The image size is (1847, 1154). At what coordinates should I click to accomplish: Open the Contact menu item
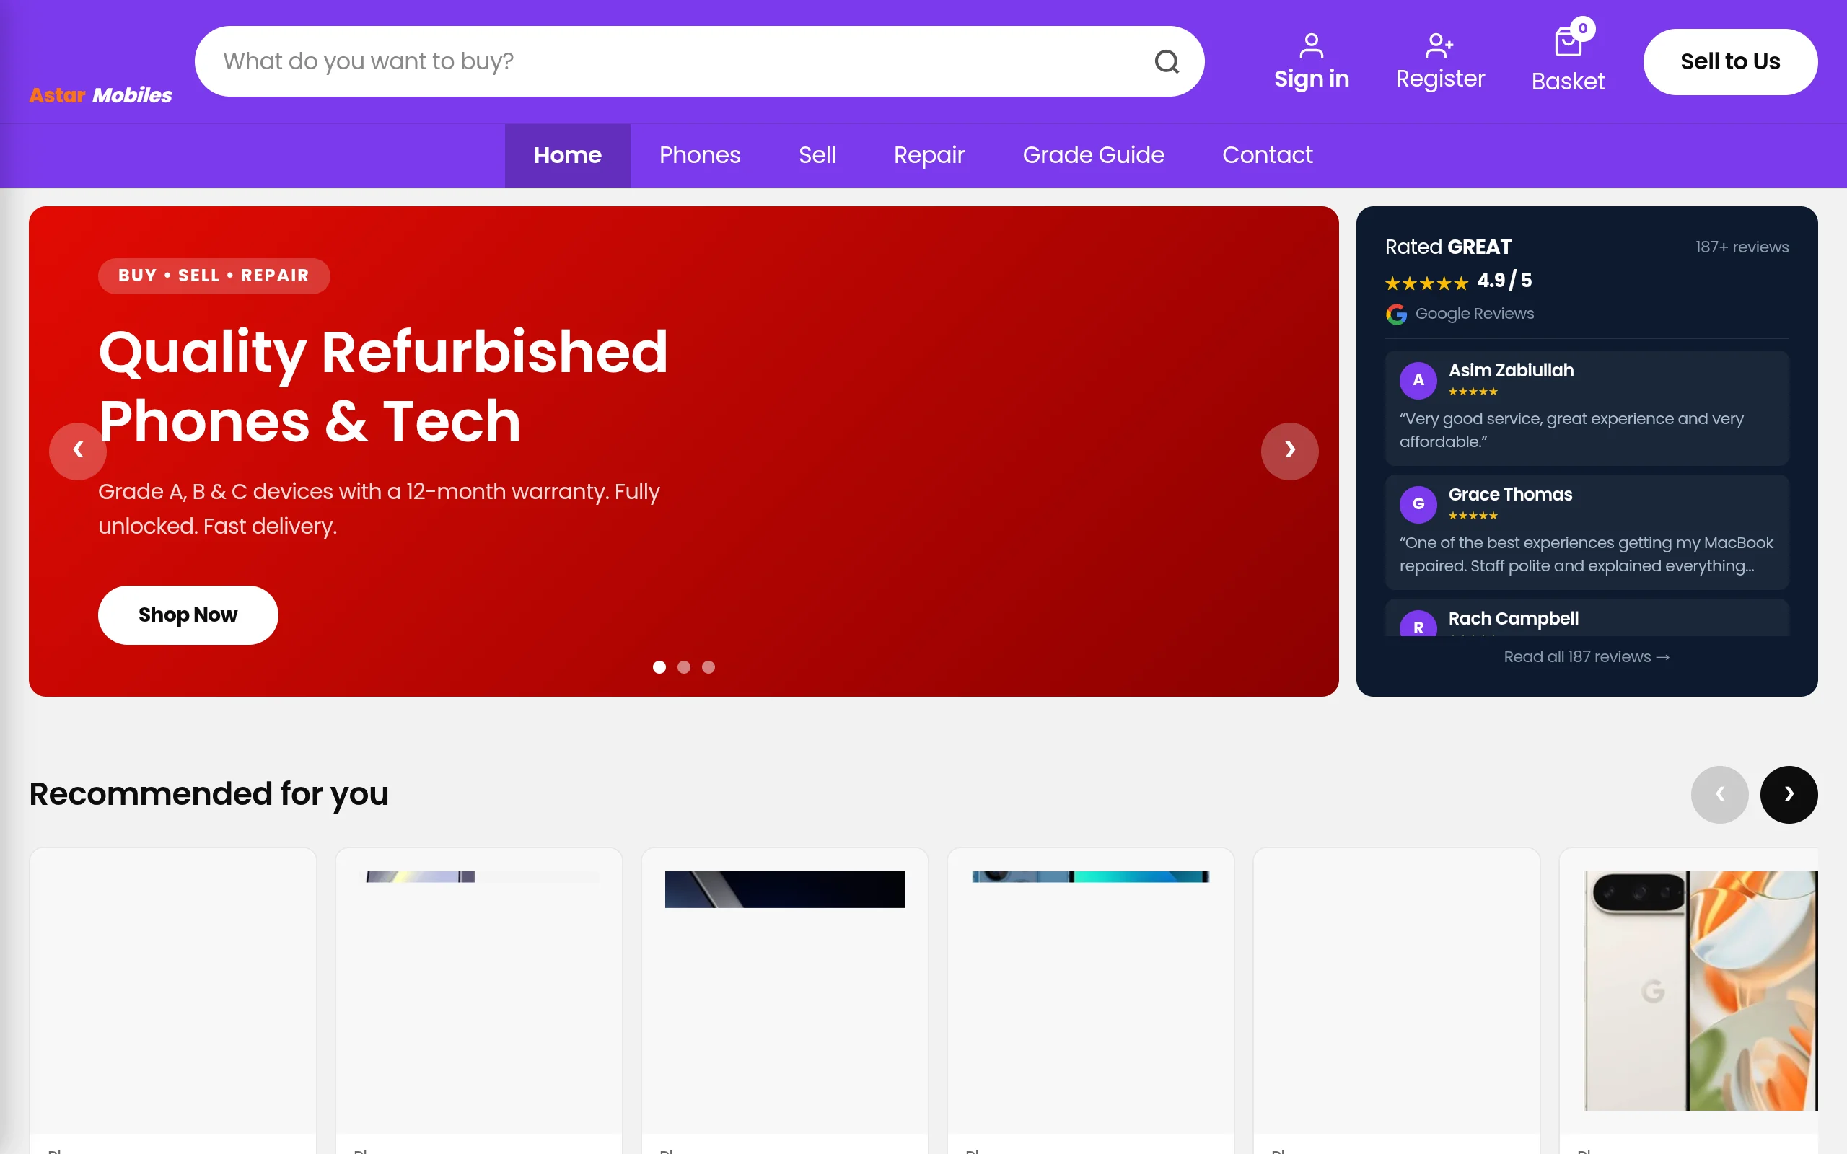pos(1267,155)
